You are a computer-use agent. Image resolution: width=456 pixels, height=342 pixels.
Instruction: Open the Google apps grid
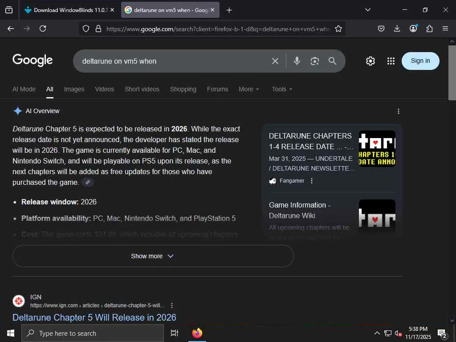click(x=391, y=61)
